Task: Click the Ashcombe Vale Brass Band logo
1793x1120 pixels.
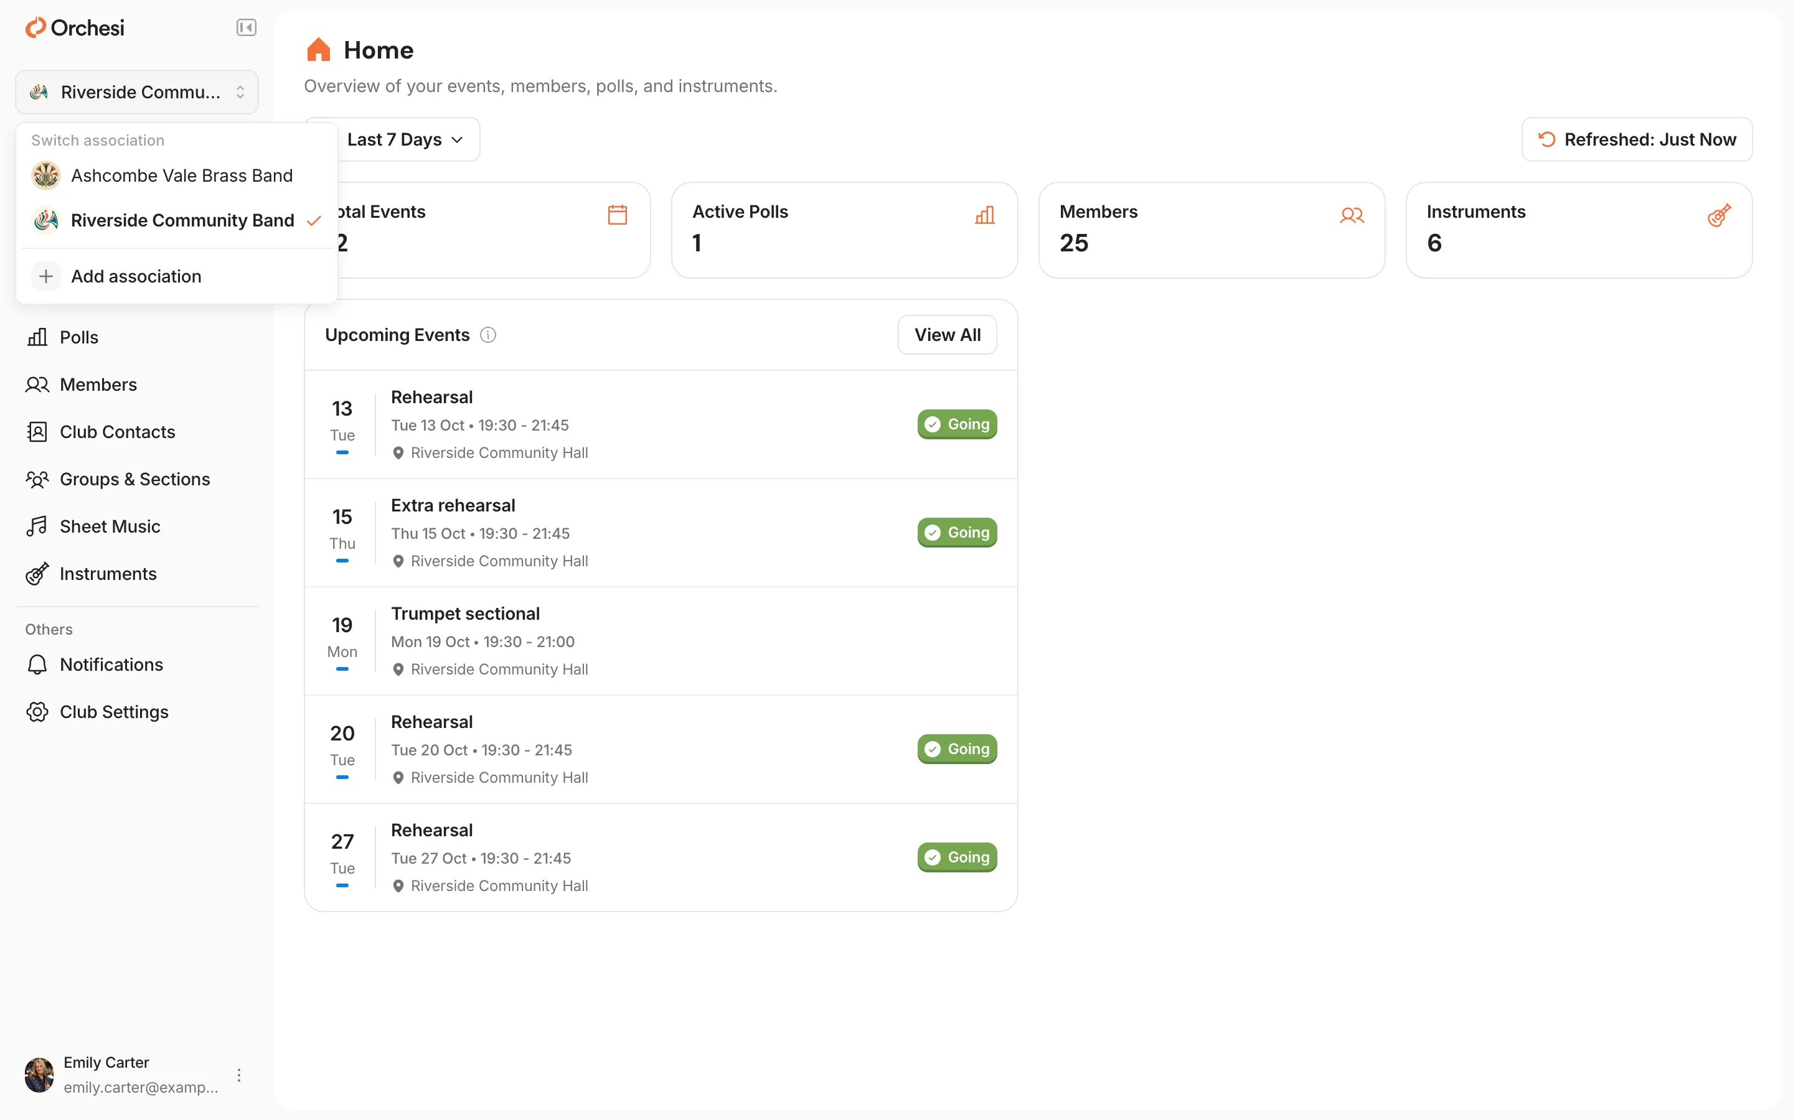Action: tap(46, 175)
